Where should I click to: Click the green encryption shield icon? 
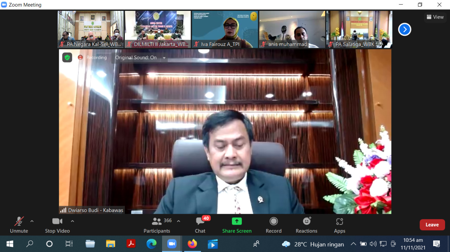(x=67, y=57)
